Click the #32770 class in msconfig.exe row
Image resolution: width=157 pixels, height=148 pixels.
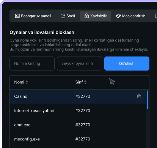point(83,139)
